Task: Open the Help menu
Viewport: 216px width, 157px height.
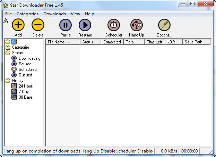Action: click(x=89, y=14)
